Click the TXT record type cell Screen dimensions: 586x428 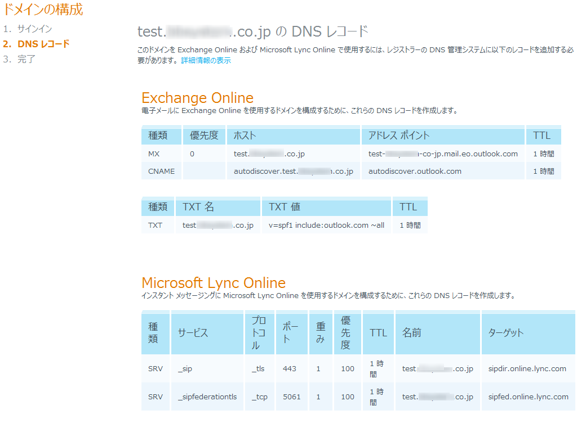pos(158,226)
